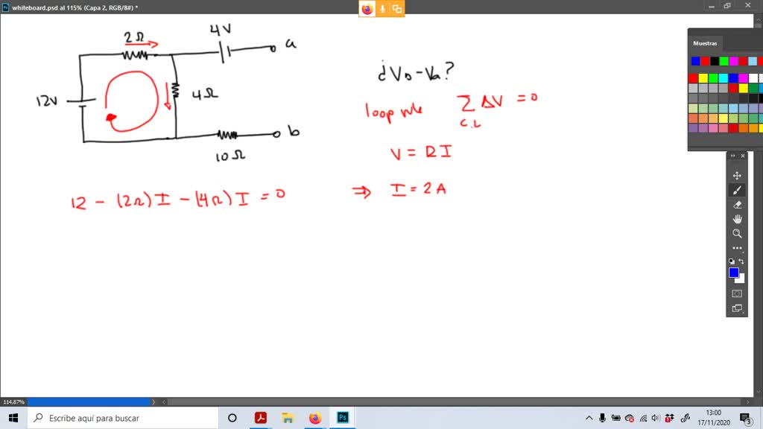Choose the yellow swatch in second row
Image resolution: width=763 pixels, height=429 pixels.
[703, 78]
